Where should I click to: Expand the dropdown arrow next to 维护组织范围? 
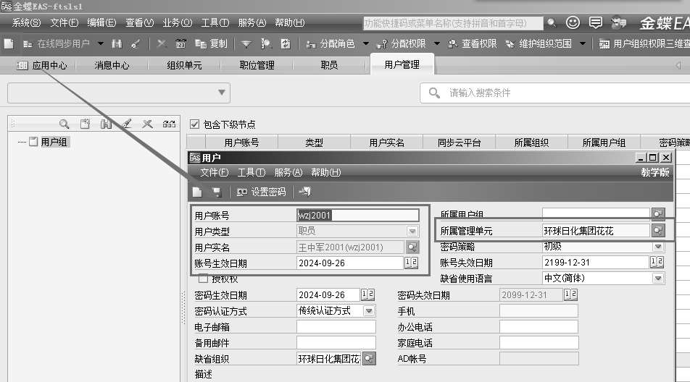583,44
